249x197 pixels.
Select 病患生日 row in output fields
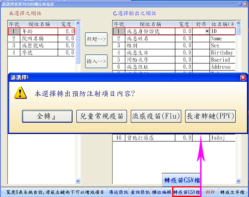pos(158,53)
